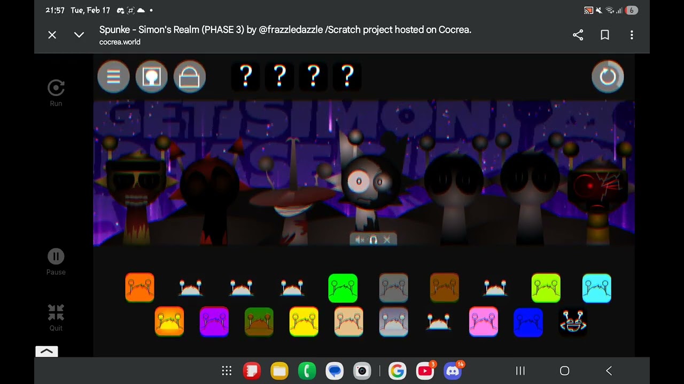Close the browser custom tab

[x=52, y=35]
